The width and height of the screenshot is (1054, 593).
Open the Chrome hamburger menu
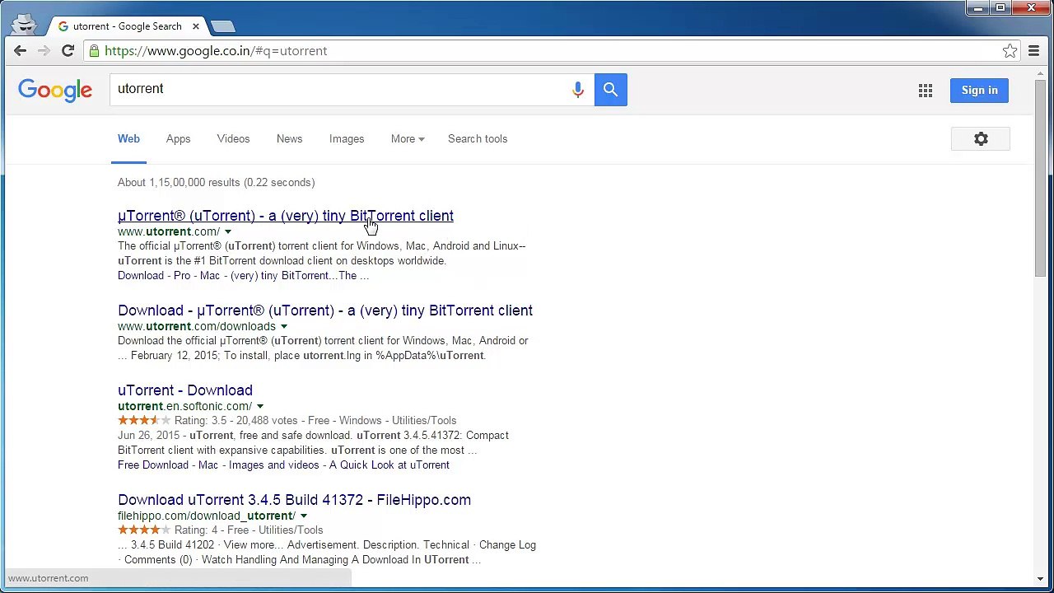[1033, 51]
